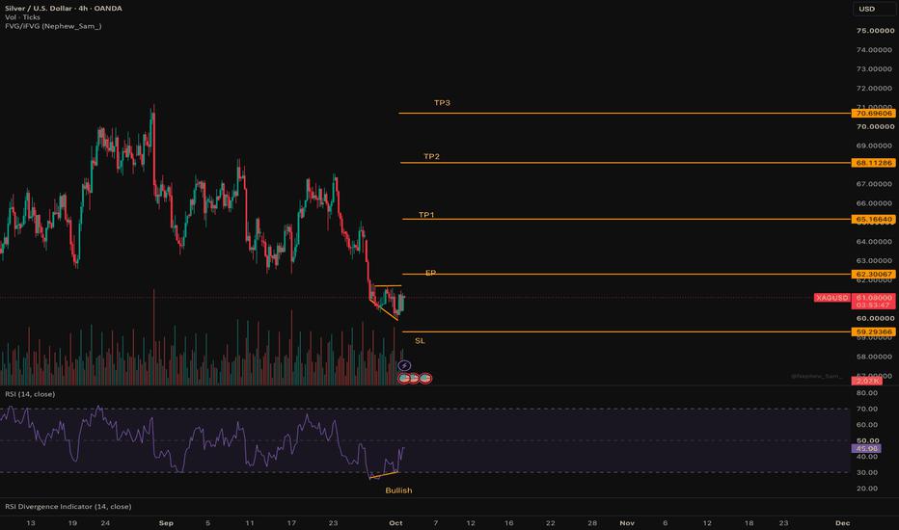This screenshot has height=530, width=899.
Task: Click the 59.29366 stop-loss price tag
Action: tap(874, 331)
